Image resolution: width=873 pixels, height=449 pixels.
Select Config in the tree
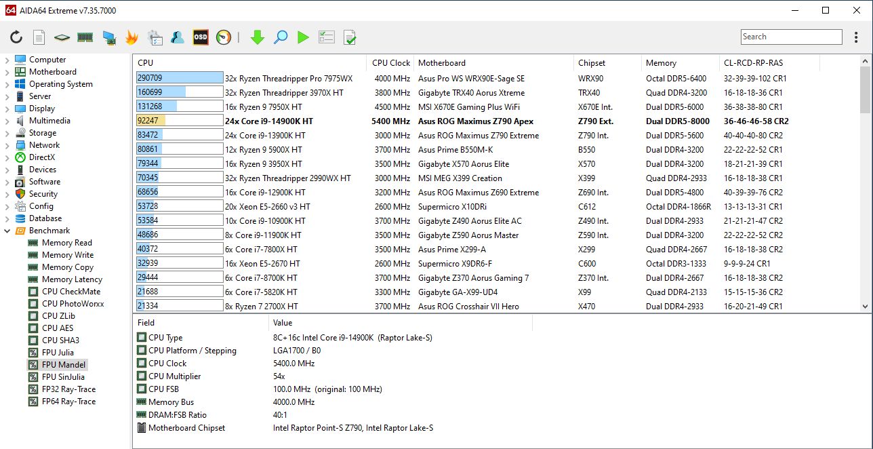tap(41, 206)
